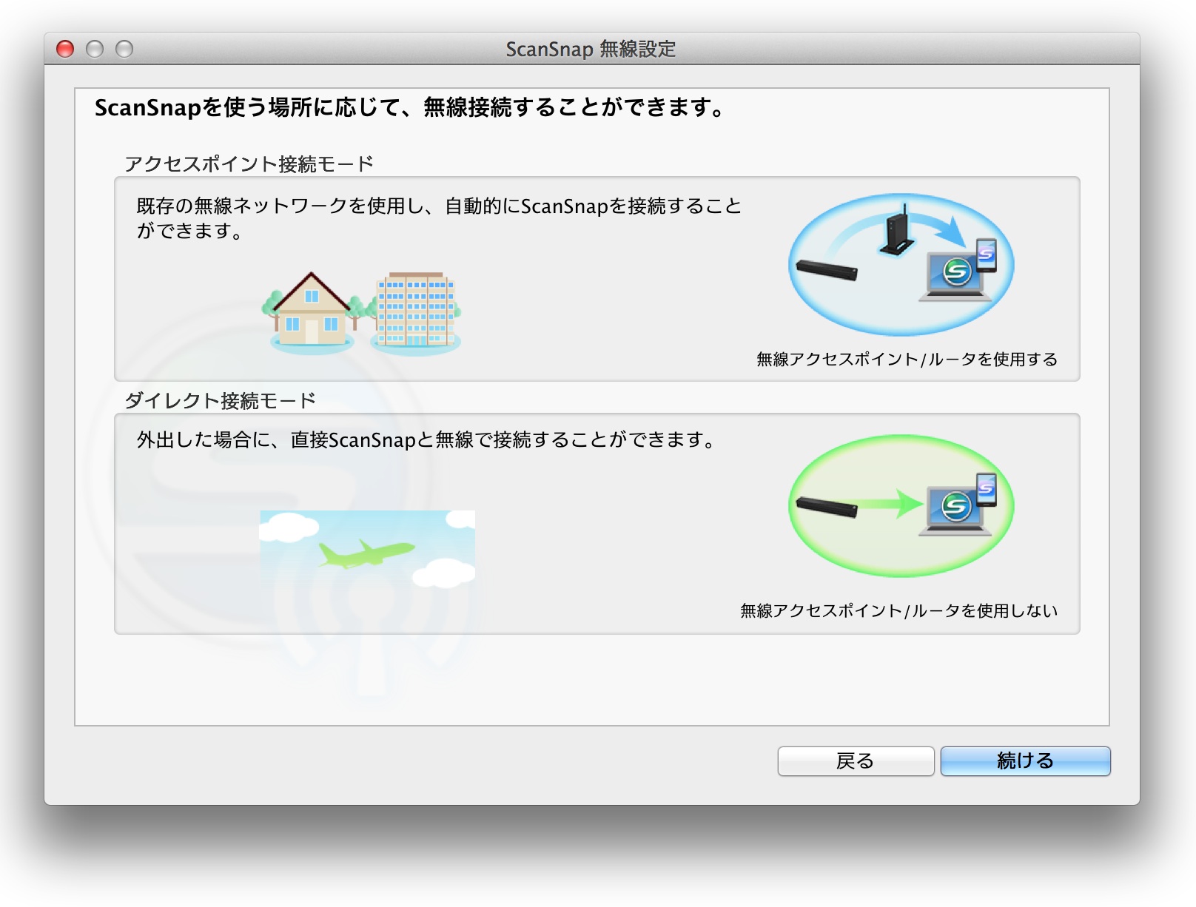The height and width of the screenshot is (907, 1196).
Task: Click the house illustration
Action: pos(312,313)
